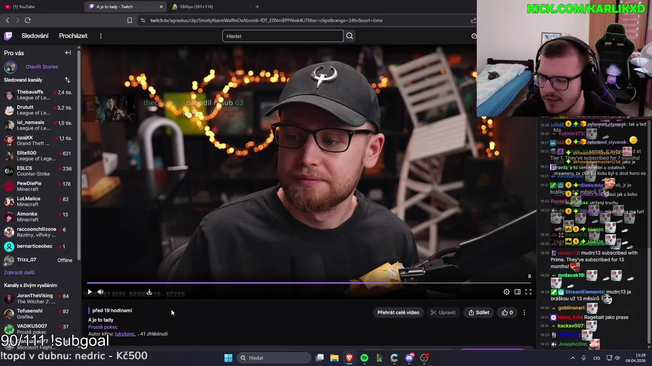The image size is (652, 366).
Task: Switch to E8JGyo browser tab
Action: 209,7
